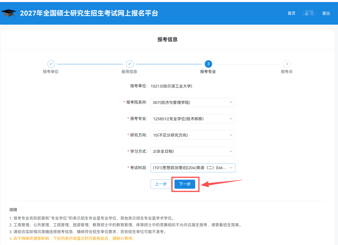The image size is (338, 245).
Task: Click the 研究方向 field label
Action: pos(139,135)
